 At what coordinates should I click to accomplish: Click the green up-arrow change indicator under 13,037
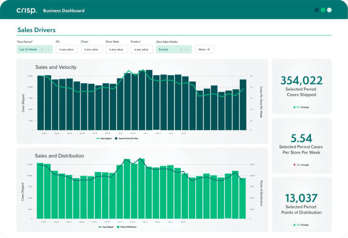(294, 225)
